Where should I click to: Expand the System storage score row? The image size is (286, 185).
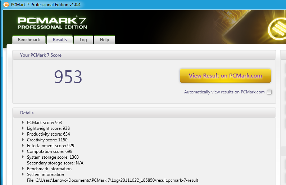[x=23, y=157]
